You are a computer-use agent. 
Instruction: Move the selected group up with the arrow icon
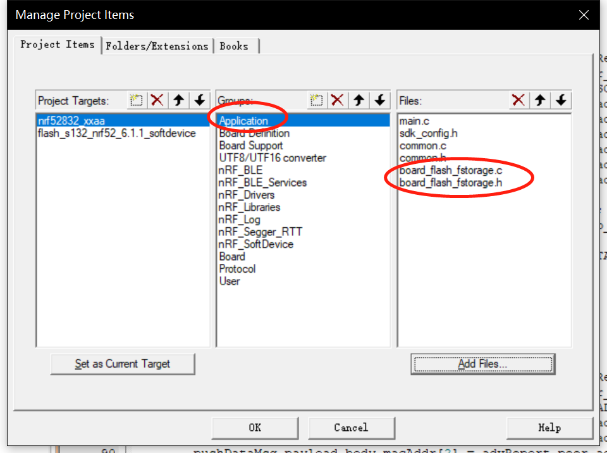click(x=359, y=100)
